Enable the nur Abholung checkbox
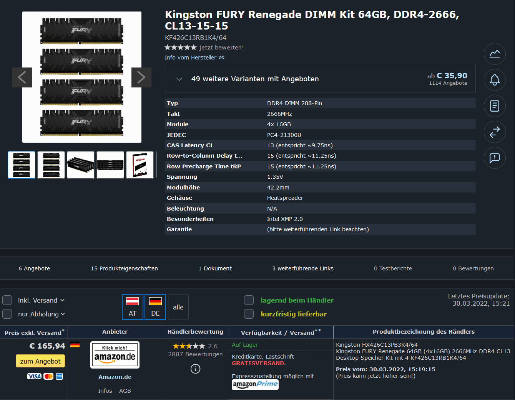This screenshot has height=400, width=515. click(7, 314)
